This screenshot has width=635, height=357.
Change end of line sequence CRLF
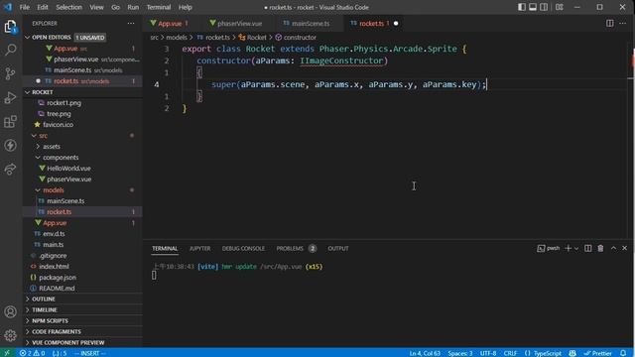tap(510, 353)
